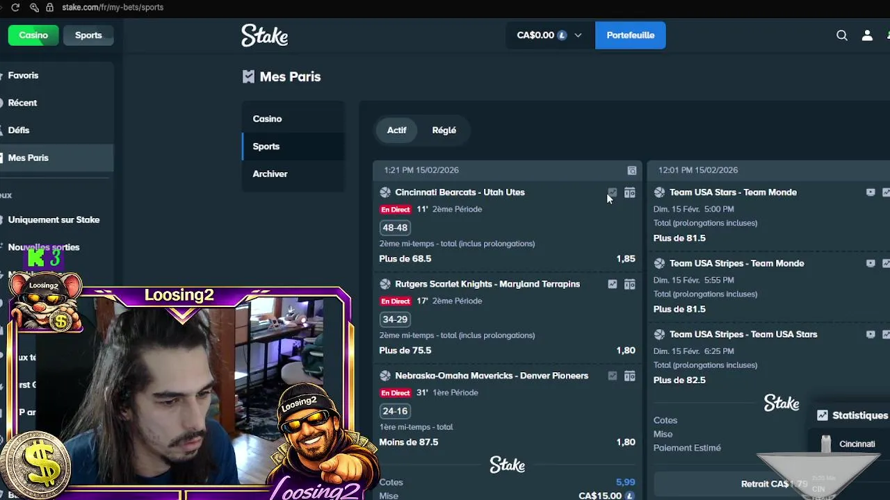
Task: Click the Portefeuille wallet button
Action: (630, 35)
